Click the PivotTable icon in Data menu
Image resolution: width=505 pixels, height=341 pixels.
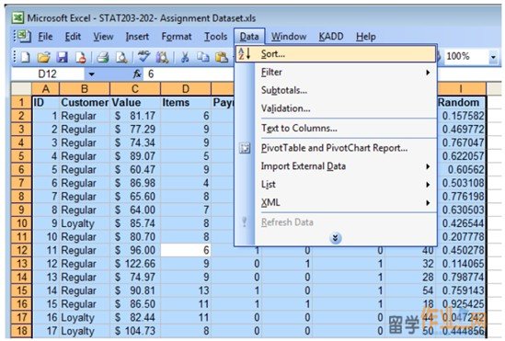245,148
